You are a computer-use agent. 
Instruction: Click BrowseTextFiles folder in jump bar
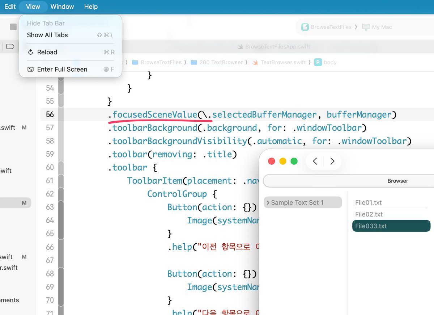[157, 62]
